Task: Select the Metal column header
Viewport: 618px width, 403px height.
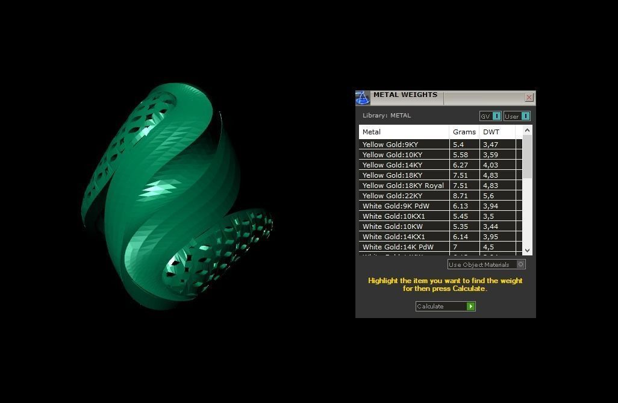Action: (x=404, y=132)
